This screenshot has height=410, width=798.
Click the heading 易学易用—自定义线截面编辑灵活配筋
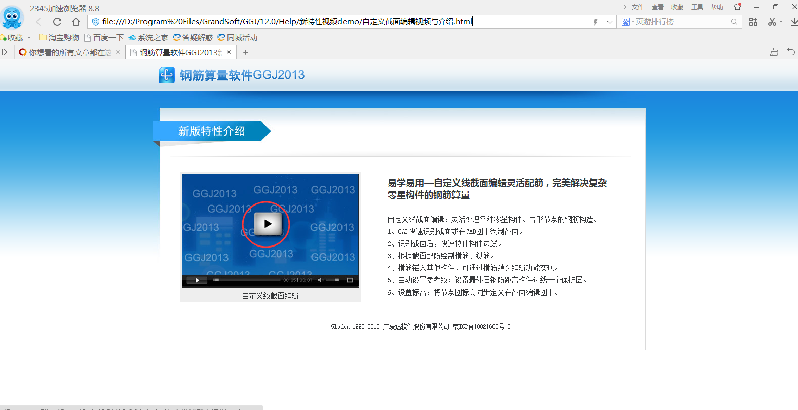click(x=497, y=189)
